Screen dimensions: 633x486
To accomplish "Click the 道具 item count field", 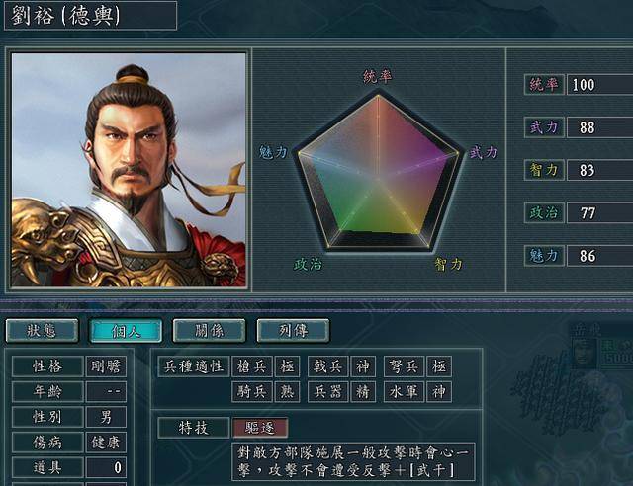I will (106, 467).
